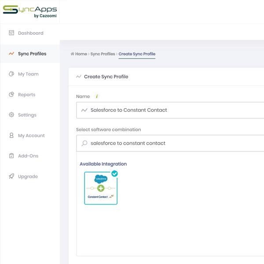Image resolution: width=264 pixels, height=264 pixels.
Task: Click the Create Sync Profile panel title
Action: tap(106, 77)
